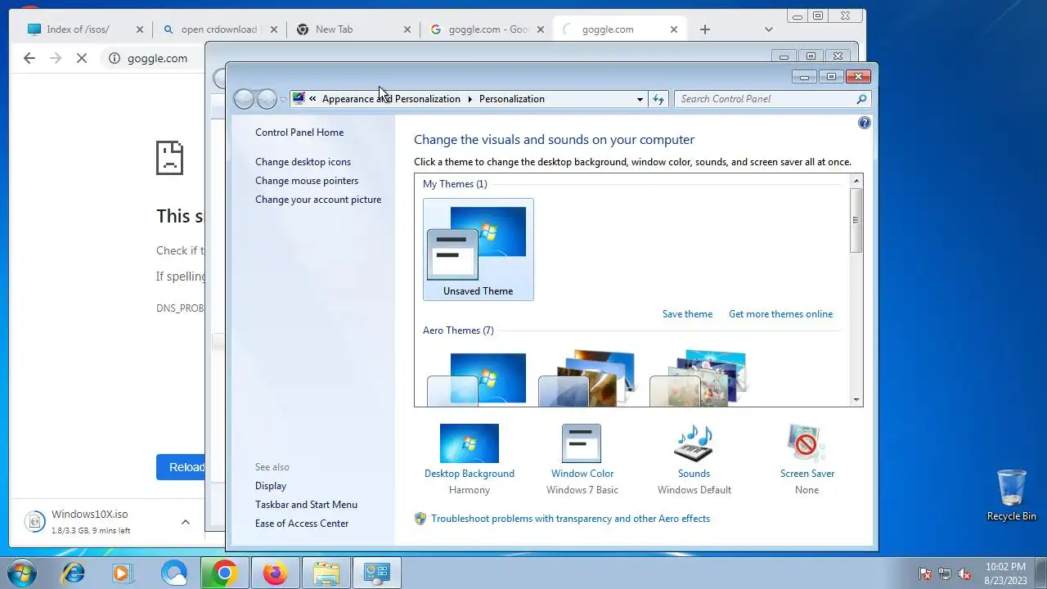Screen dimensions: 1047x589
Task: Launch Internet Explorer from the taskbar
Action: pos(73,573)
